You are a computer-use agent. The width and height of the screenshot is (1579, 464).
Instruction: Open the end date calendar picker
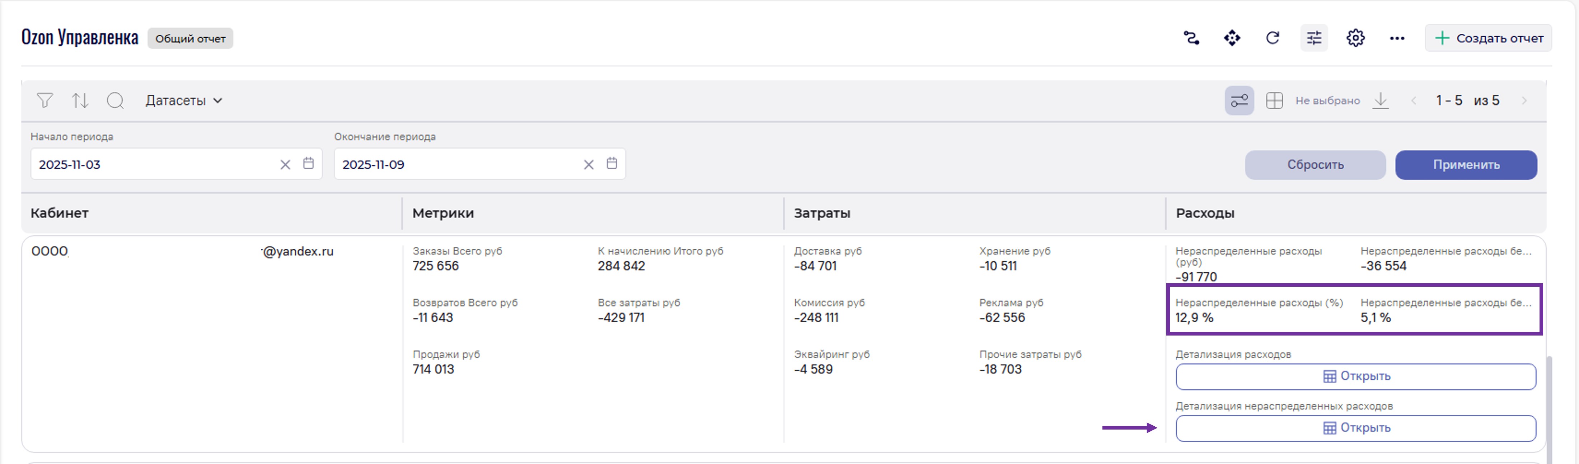click(612, 164)
